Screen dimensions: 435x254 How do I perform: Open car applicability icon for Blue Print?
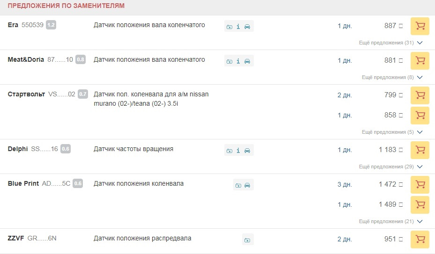247,185
